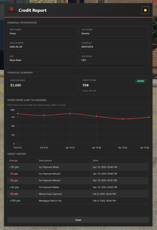Click the Financial Summary section heading
The image size is (157, 230).
coord(20,73)
